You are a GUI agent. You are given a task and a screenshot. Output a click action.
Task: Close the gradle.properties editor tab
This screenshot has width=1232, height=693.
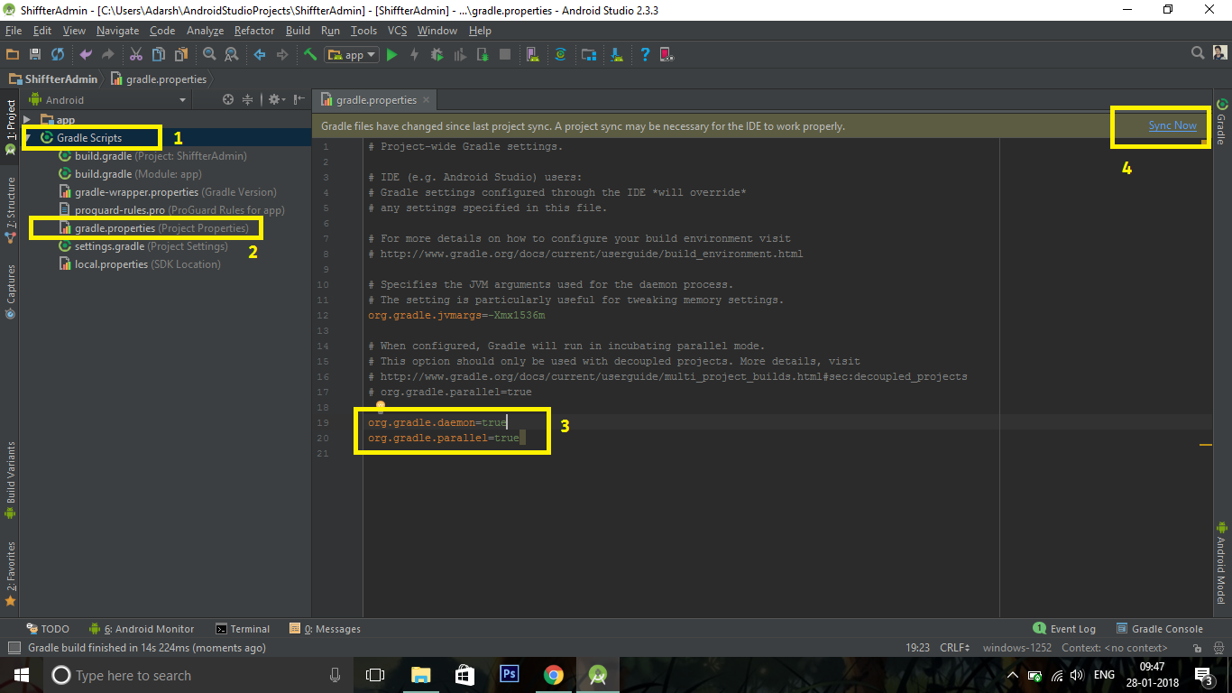427,100
